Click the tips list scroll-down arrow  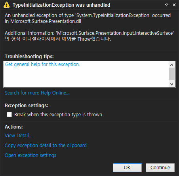tap(171, 84)
